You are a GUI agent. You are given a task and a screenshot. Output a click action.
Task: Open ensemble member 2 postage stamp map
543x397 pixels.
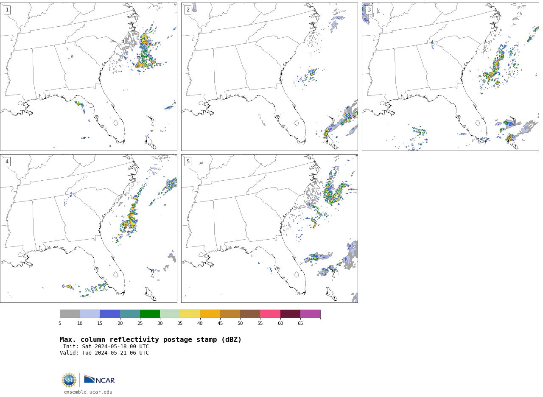[269, 77]
